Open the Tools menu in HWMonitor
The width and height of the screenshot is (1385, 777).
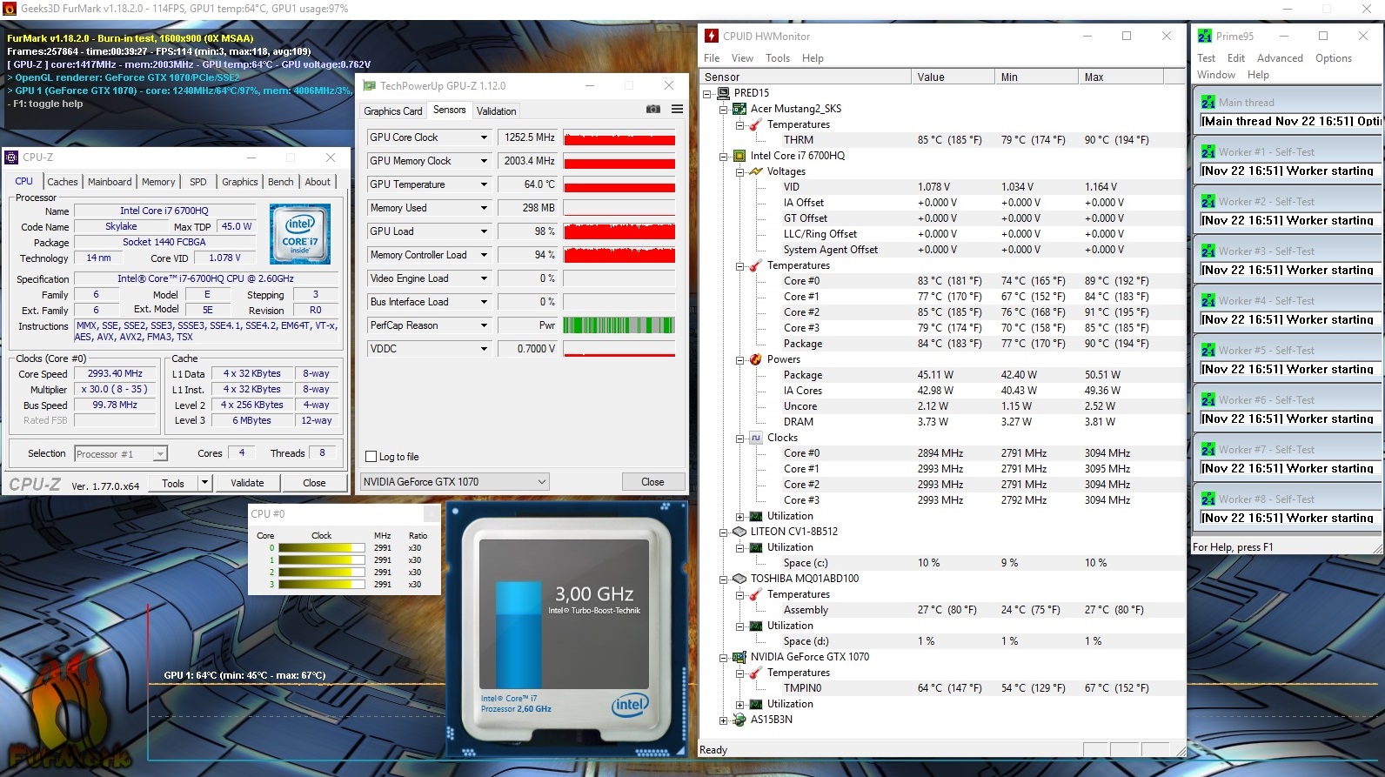tap(777, 58)
